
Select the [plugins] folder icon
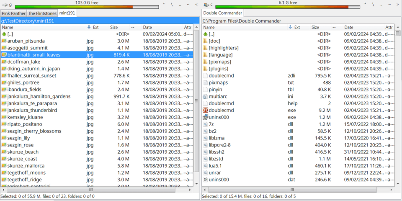pos(205,69)
